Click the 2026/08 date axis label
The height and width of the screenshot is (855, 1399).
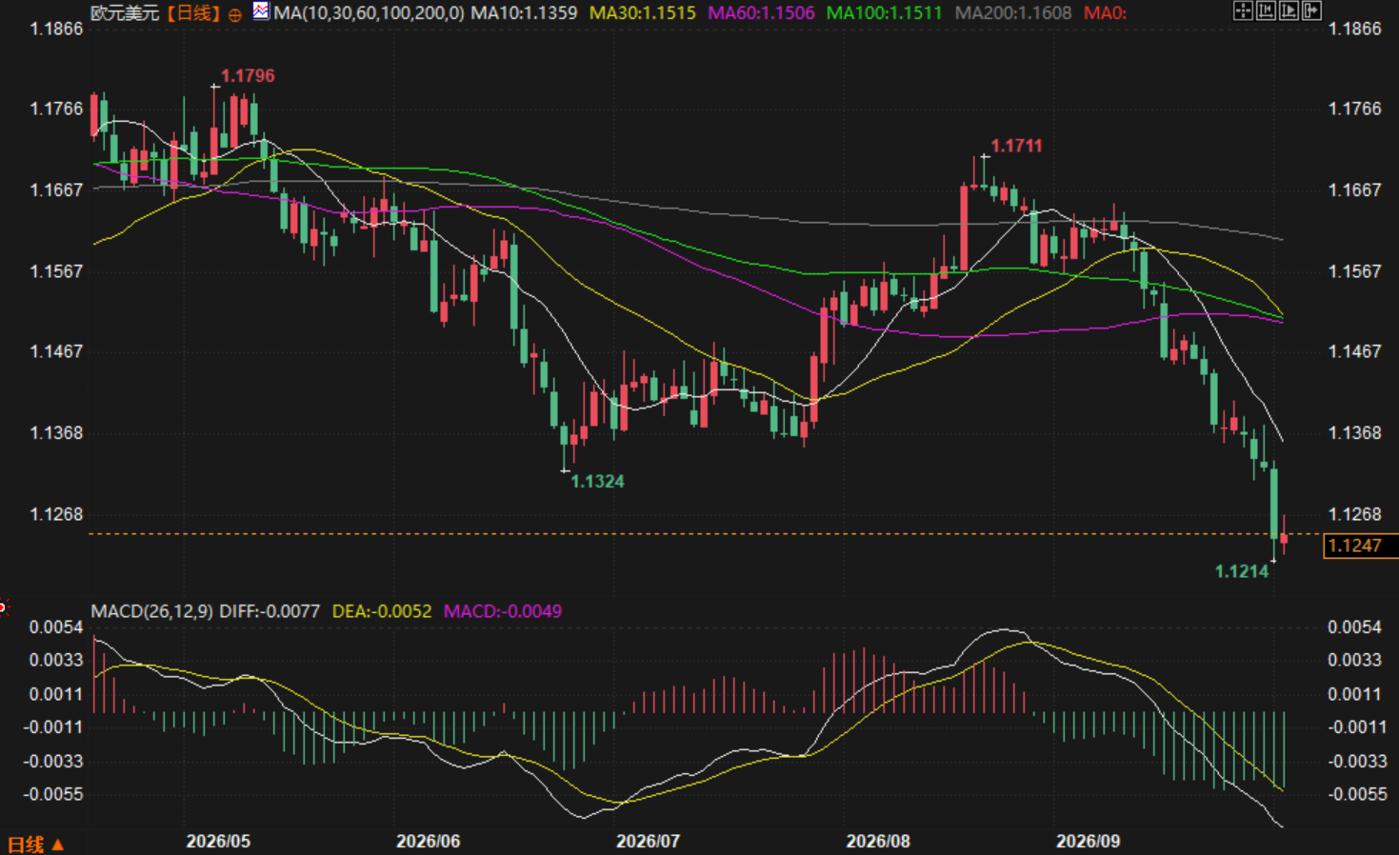tap(878, 842)
